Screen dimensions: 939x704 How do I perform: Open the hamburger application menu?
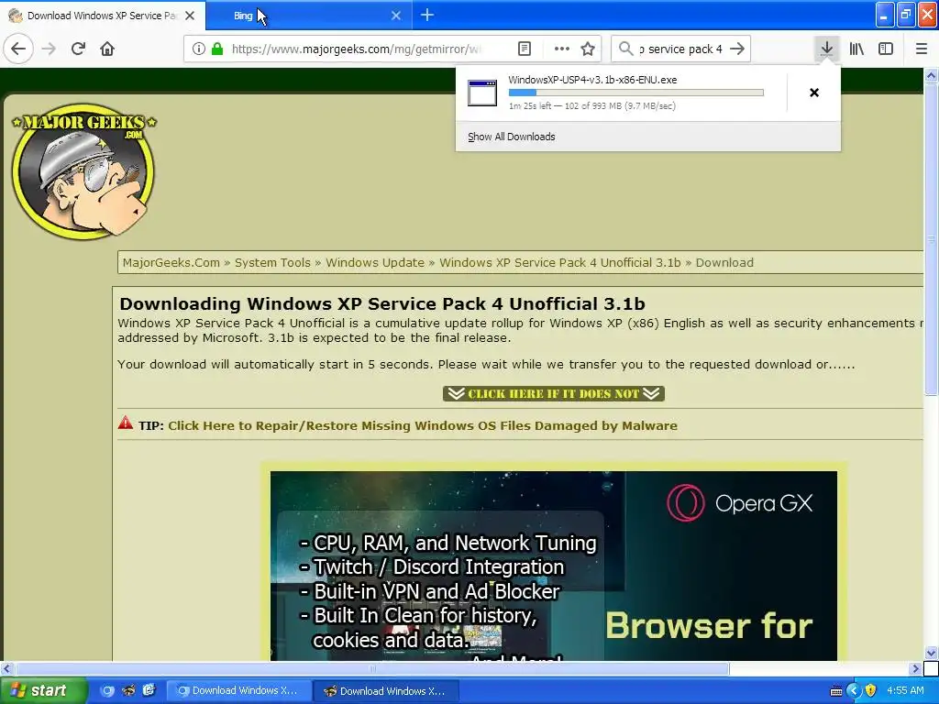point(922,49)
